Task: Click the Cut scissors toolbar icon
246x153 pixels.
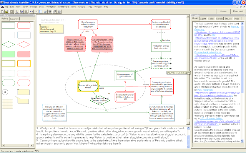Action: click(x=17, y=12)
